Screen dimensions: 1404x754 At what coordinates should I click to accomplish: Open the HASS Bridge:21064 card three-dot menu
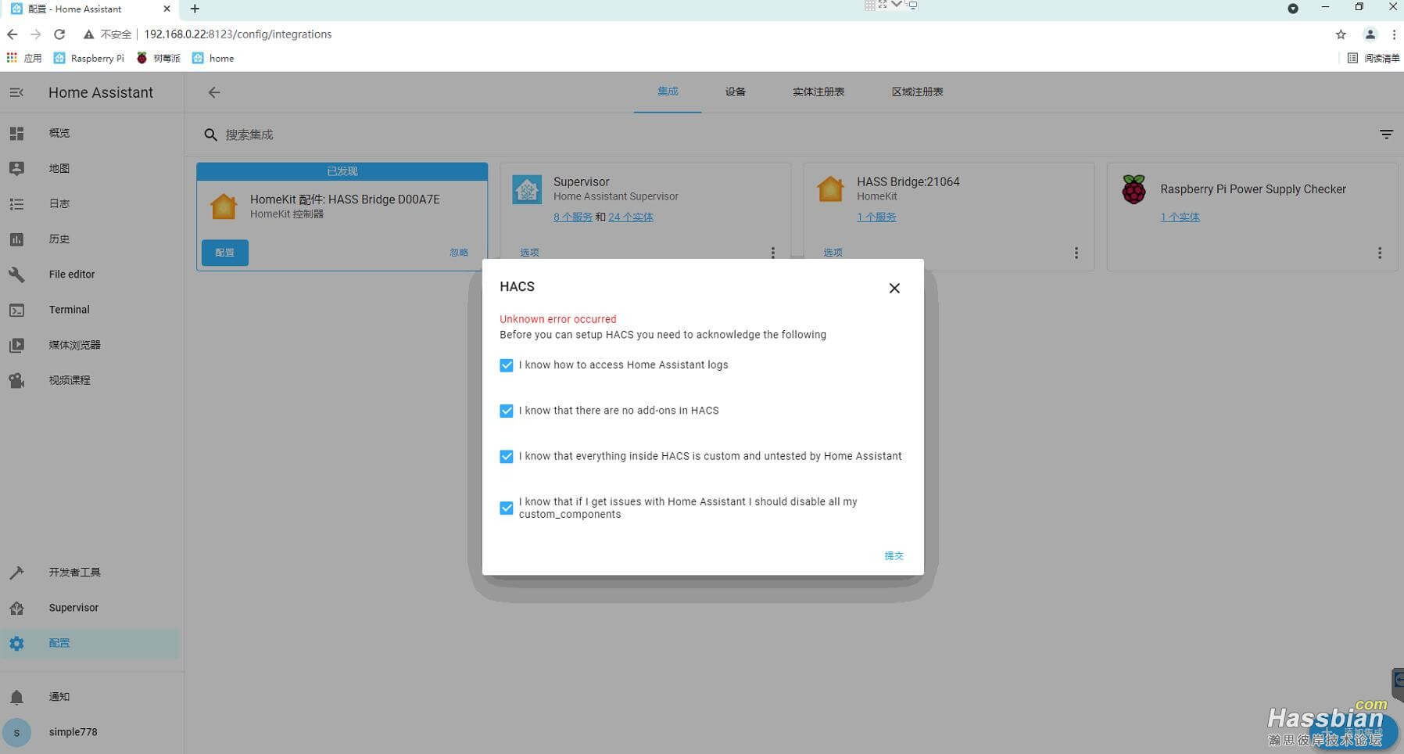(1076, 253)
